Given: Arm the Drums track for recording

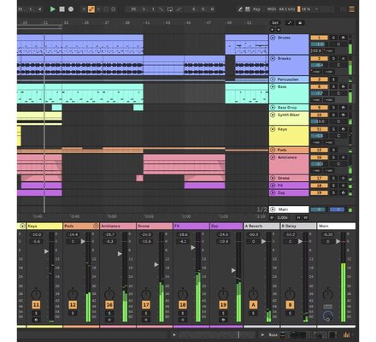Looking at the screenshot, I should coord(344,38).
